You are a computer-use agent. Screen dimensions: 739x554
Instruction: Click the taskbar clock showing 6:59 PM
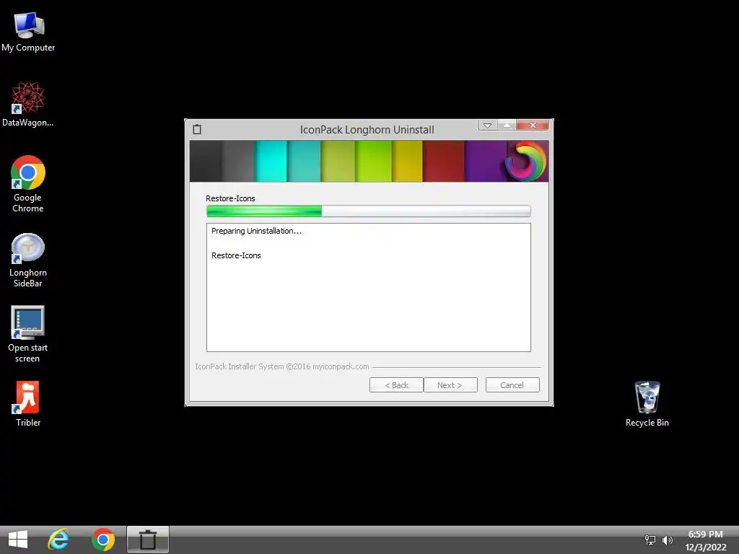point(706,540)
